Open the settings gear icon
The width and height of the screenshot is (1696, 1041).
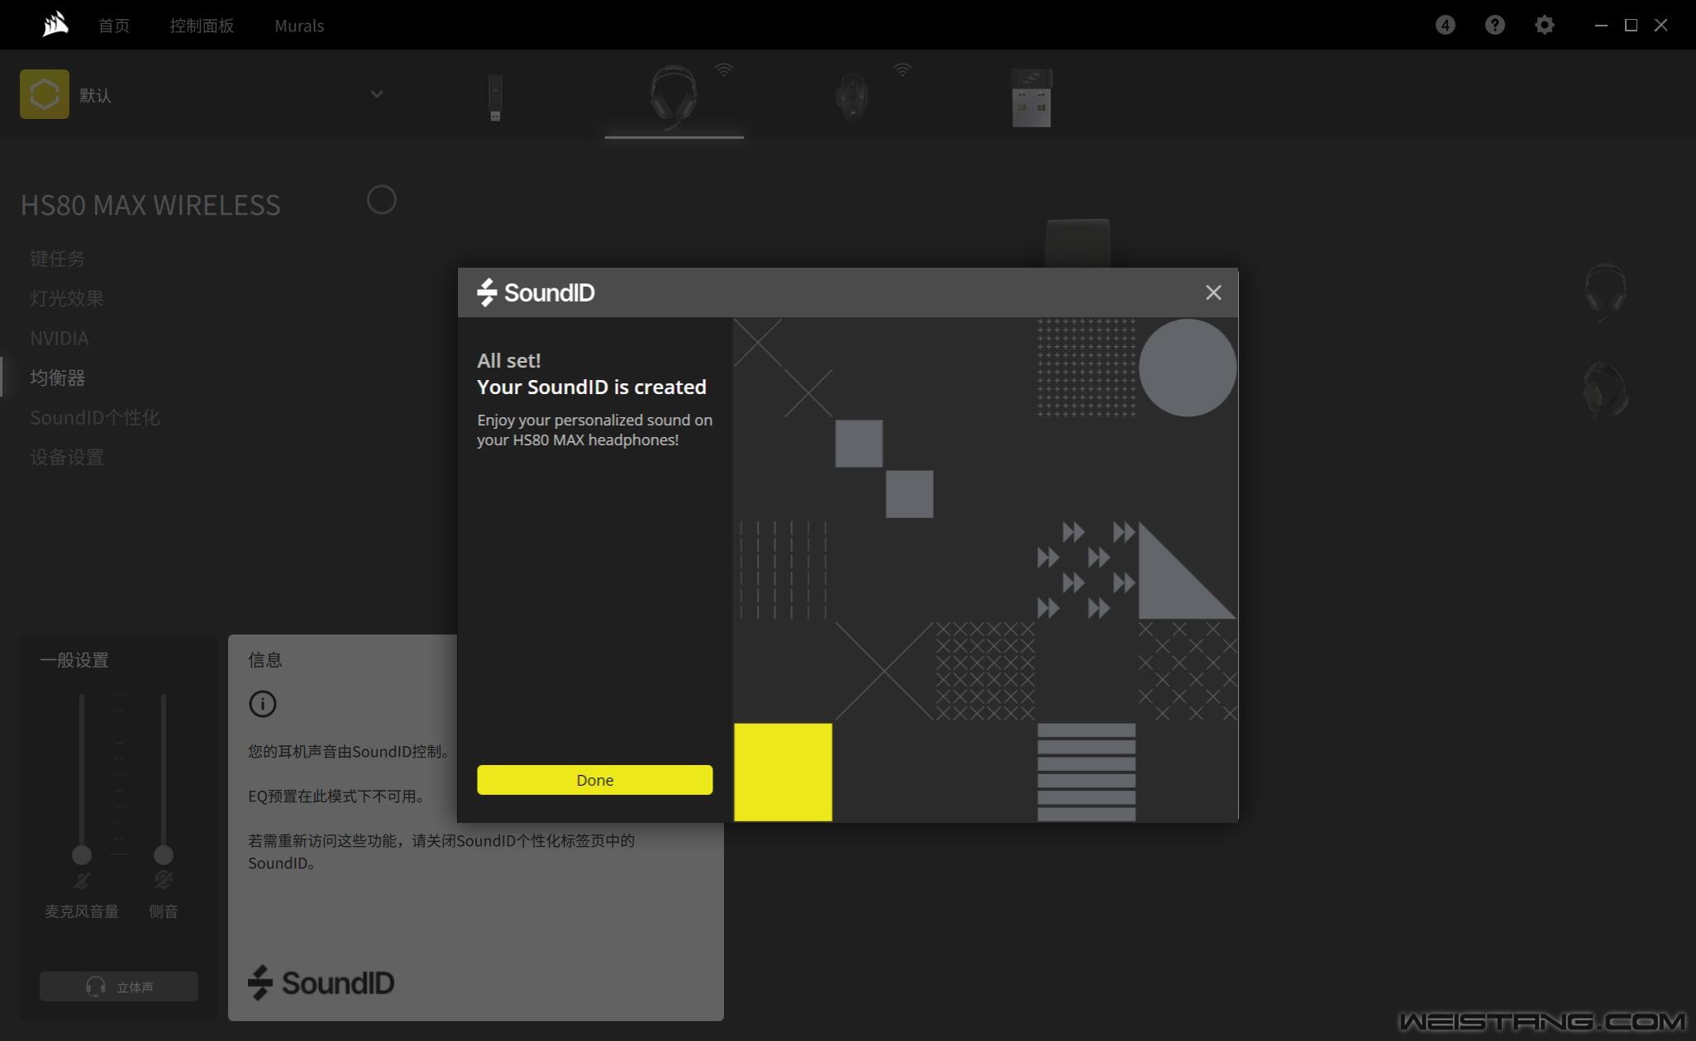pyautogui.click(x=1544, y=25)
